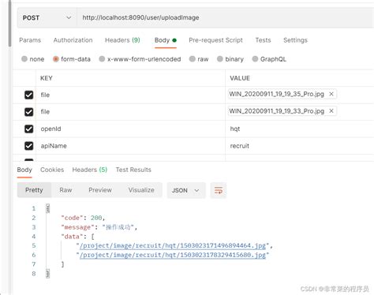The height and width of the screenshot is (295, 374).
Task: Click the left vertical scrollbar
Action: (x=9, y=24)
